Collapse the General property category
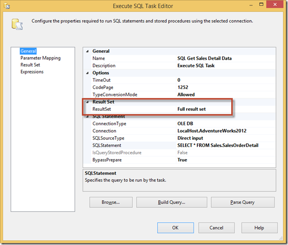 pos(86,51)
